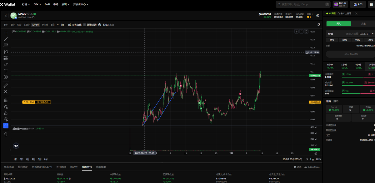This screenshot has height=183, width=375.
Task: Switch to the 当前挂单 tab
Action: [x=101, y=167]
